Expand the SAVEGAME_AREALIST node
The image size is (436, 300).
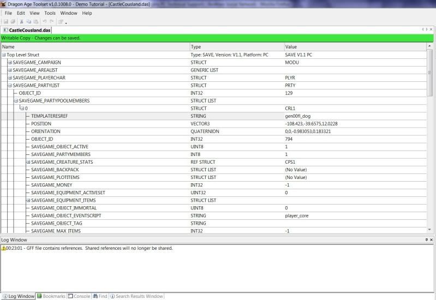[10, 70]
